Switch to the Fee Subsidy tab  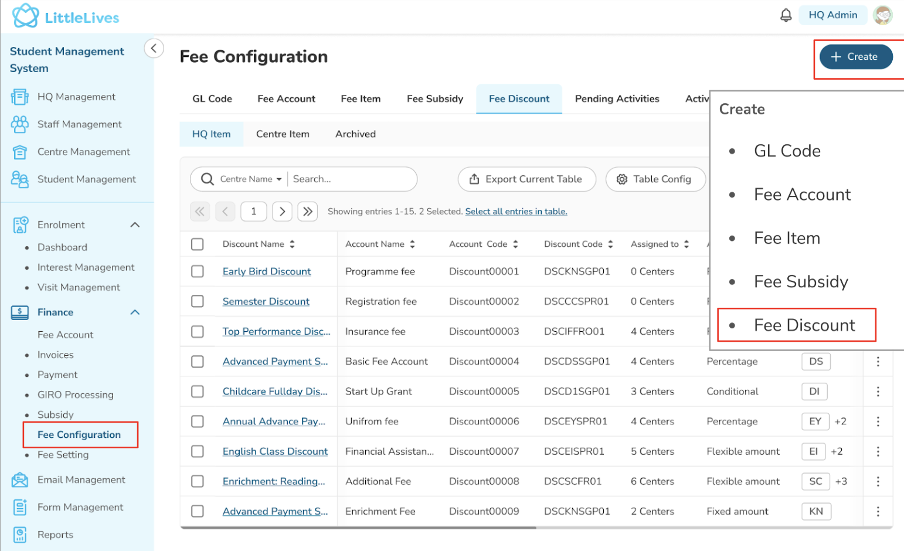click(x=434, y=99)
